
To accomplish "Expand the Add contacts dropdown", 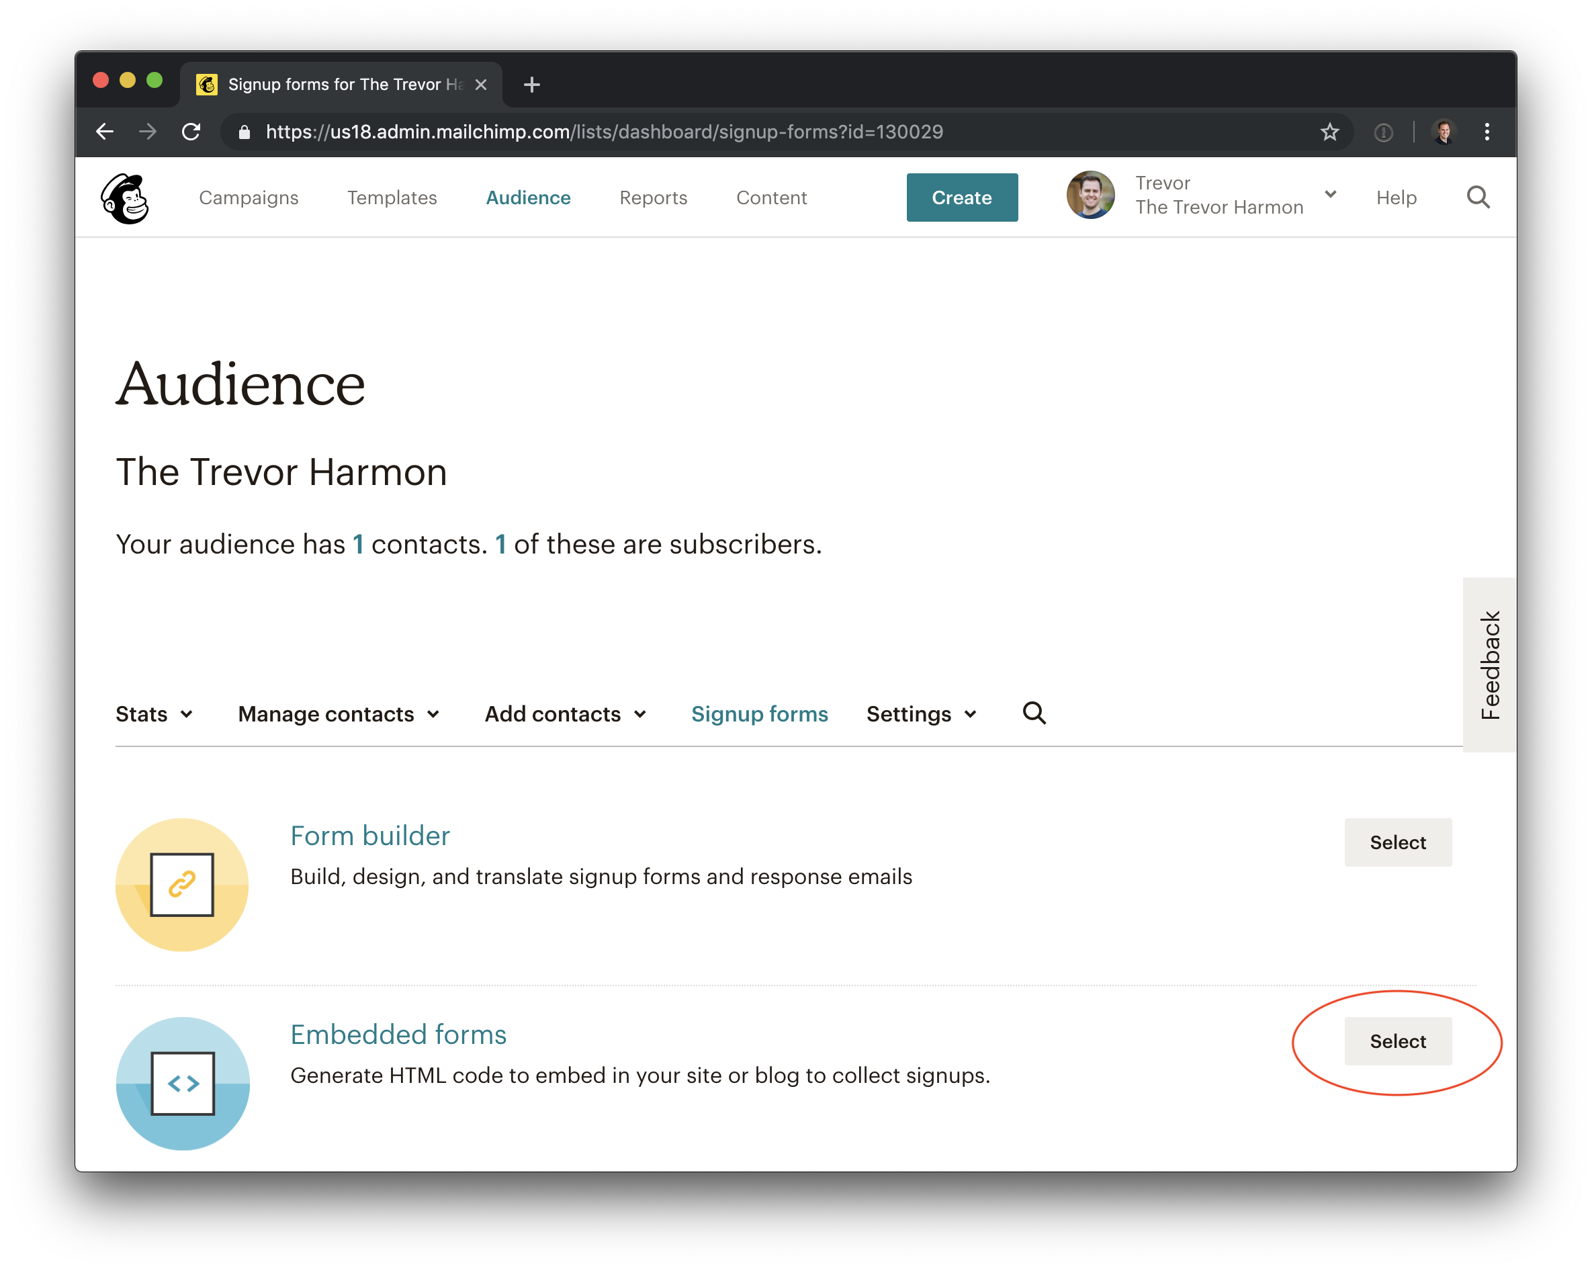I will [x=564, y=713].
